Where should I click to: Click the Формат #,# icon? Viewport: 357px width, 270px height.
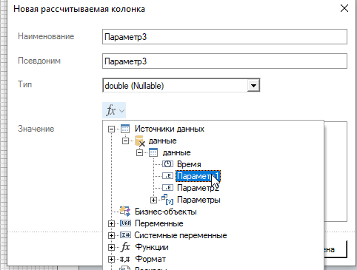(x=125, y=259)
